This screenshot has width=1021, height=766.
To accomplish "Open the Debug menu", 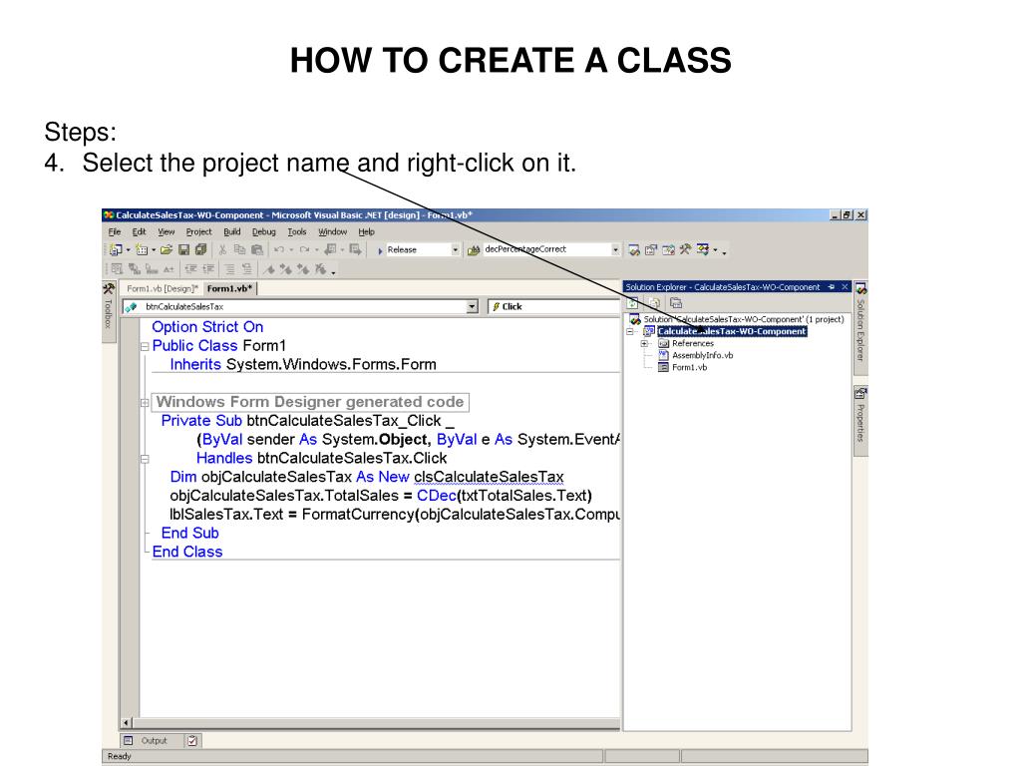I will (263, 231).
